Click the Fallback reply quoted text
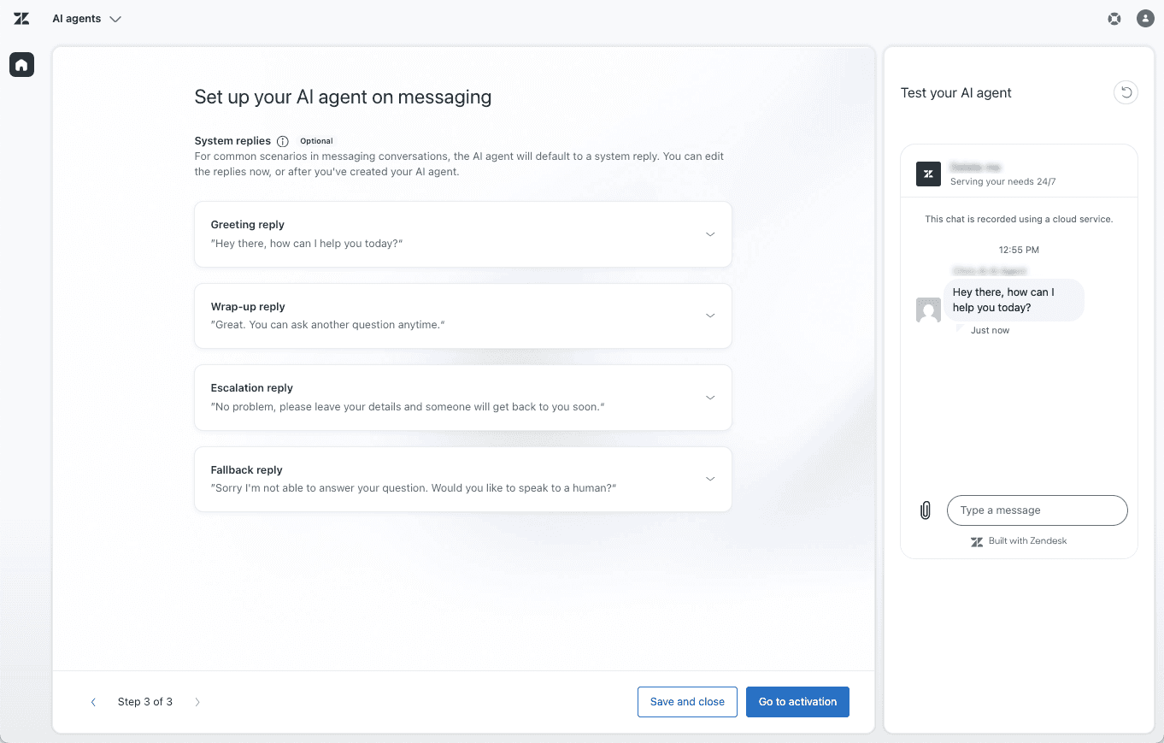1164x743 pixels. pos(414,488)
